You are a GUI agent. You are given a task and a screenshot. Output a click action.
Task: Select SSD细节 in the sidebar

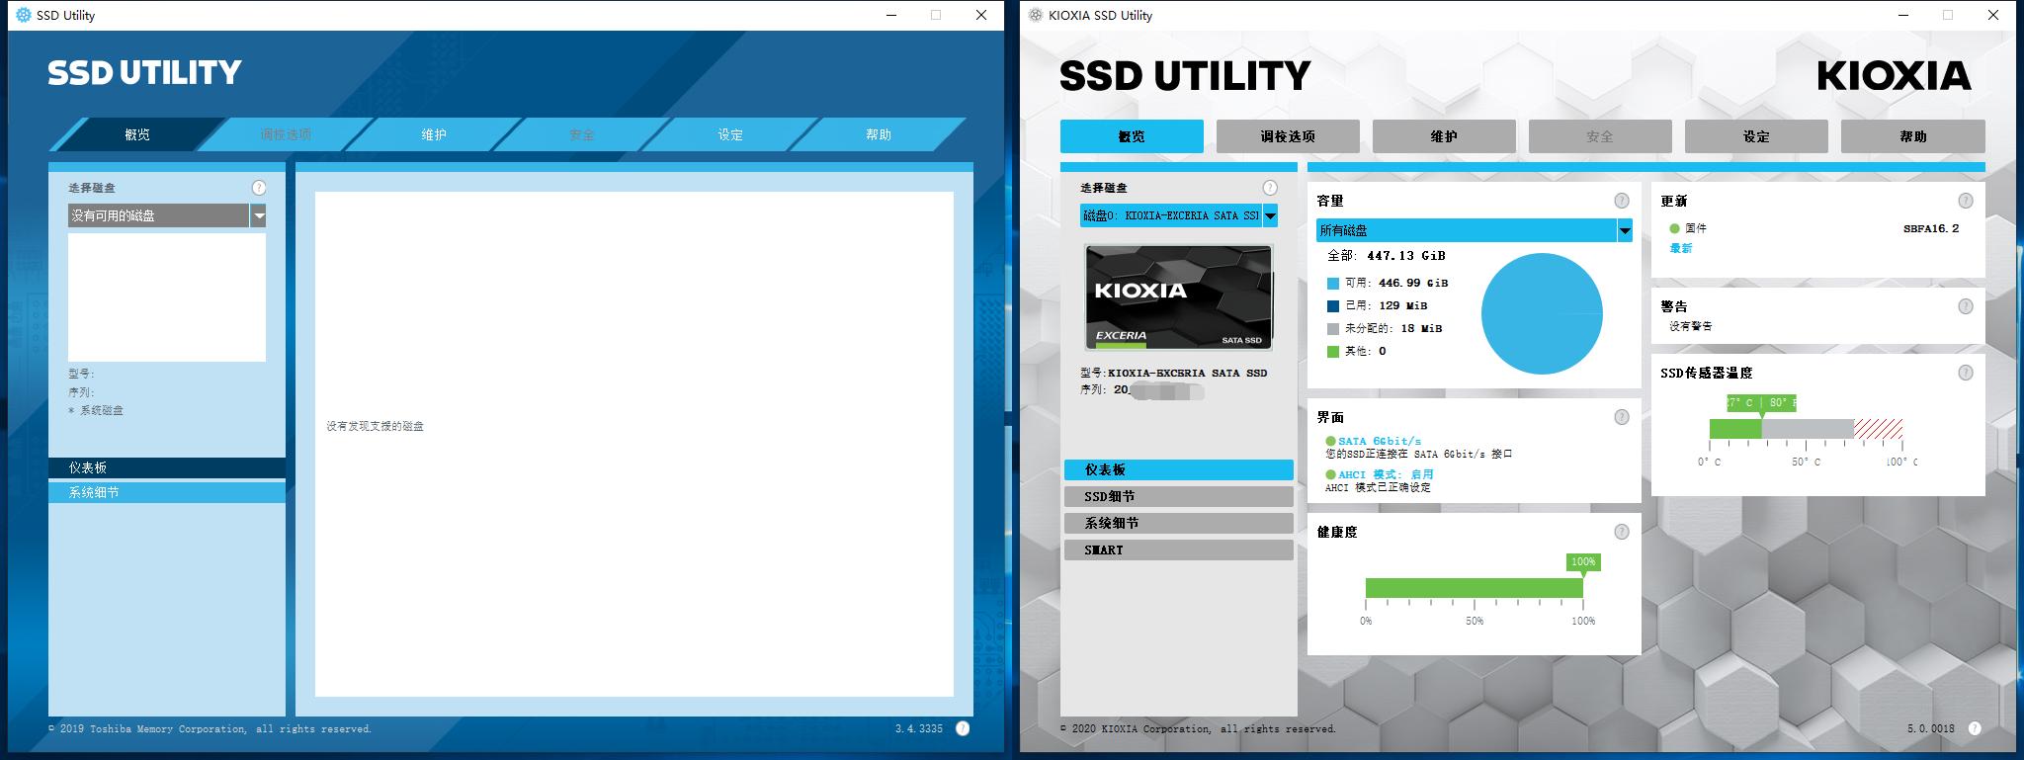[1178, 496]
